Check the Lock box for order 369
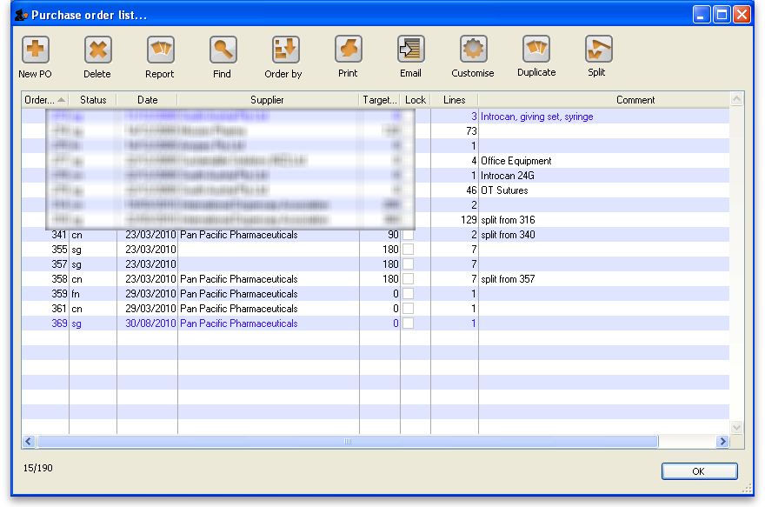The image size is (765, 507). click(x=408, y=324)
